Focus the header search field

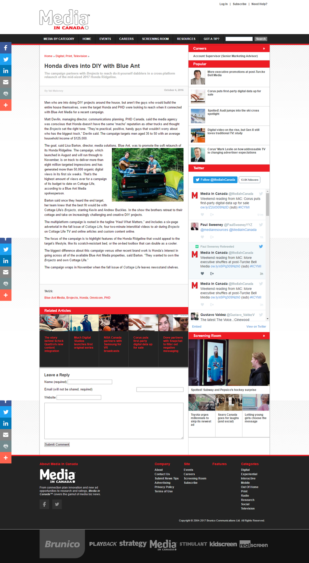(x=239, y=39)
